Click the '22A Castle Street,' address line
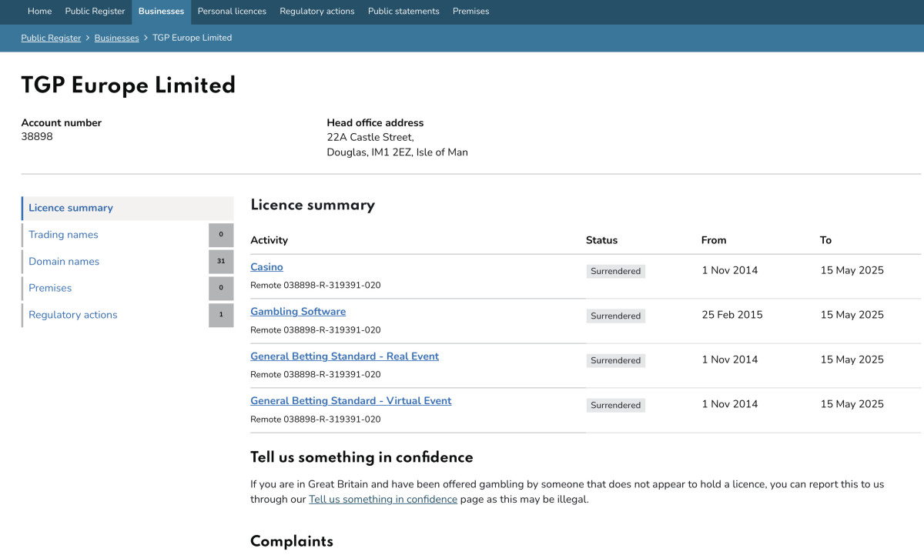 pyautogui.click(x=370, y=137)
